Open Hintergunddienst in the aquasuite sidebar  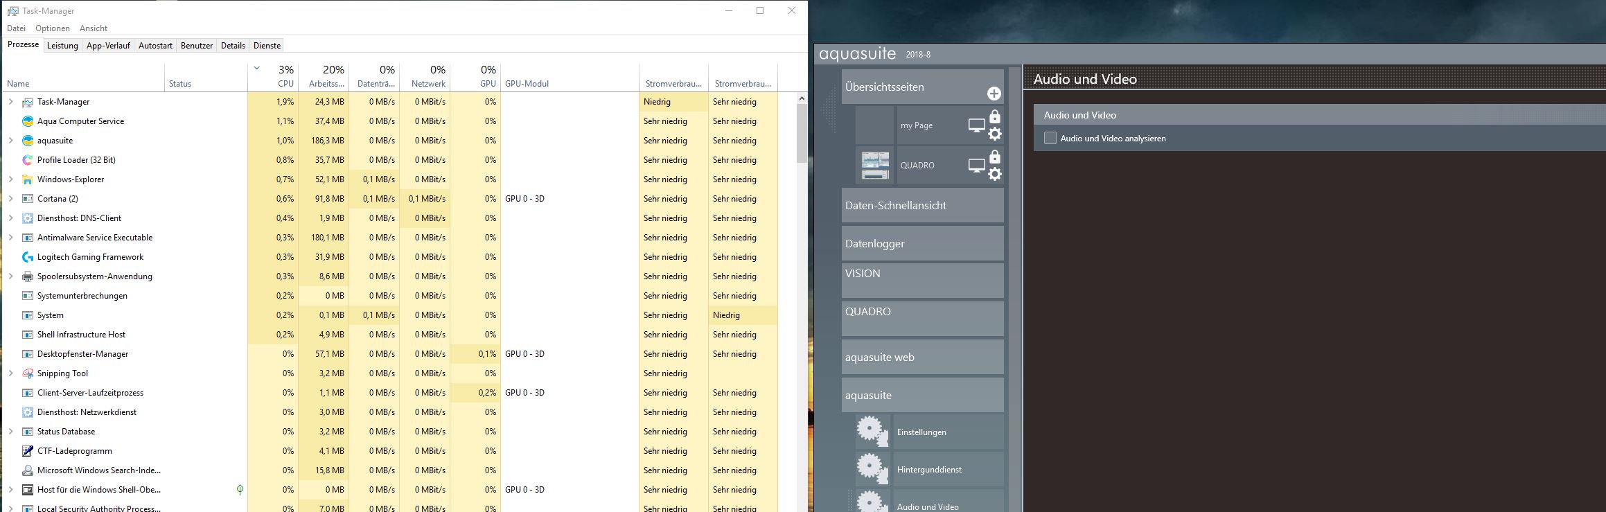click(x=949, y=469)
